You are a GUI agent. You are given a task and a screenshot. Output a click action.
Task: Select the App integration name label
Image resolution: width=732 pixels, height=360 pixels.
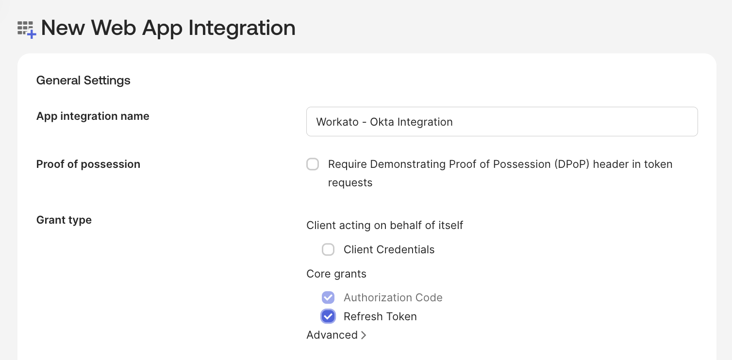click(92, 116)
